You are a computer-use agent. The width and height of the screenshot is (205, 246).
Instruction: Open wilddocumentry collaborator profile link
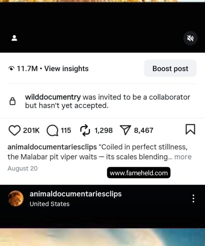pos(53,97)
